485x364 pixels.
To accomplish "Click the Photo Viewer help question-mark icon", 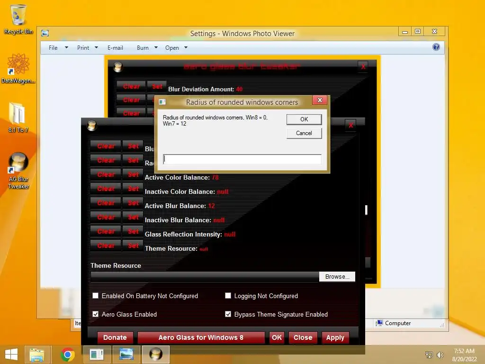I will pyautogui.click(x=436, y=47).
